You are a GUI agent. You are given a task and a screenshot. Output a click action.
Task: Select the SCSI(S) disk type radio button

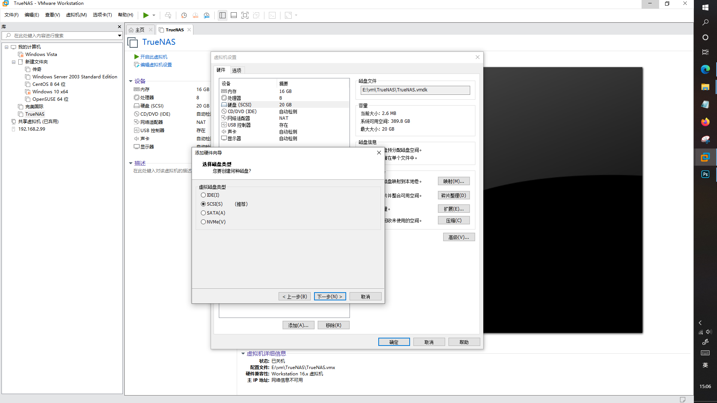[203, 204]
